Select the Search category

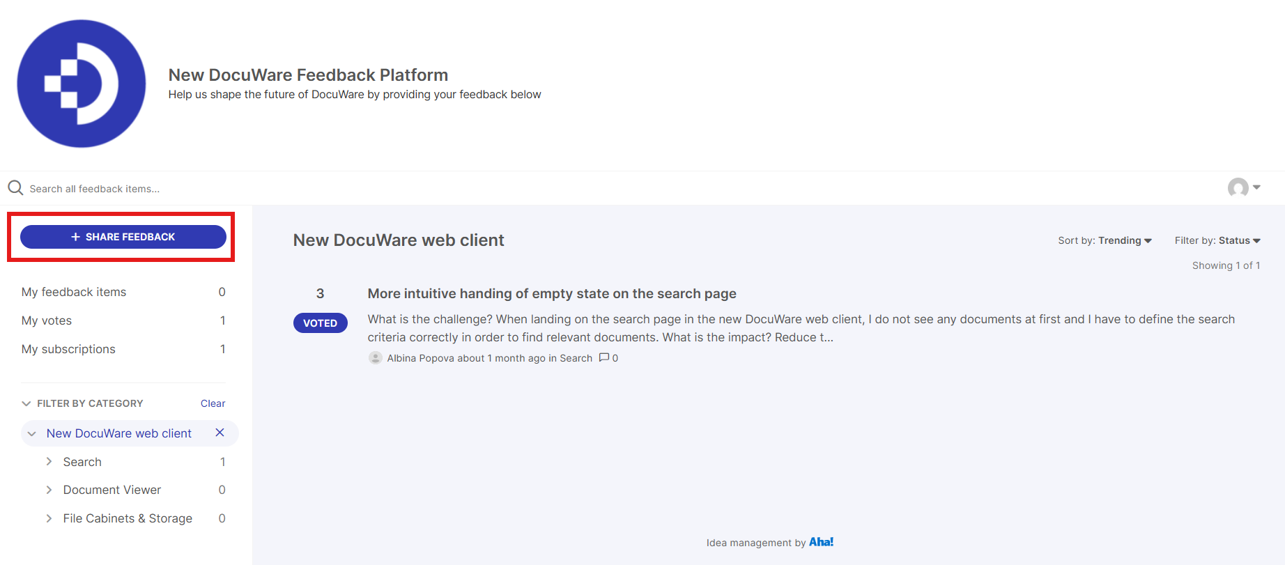click(82, 462)
